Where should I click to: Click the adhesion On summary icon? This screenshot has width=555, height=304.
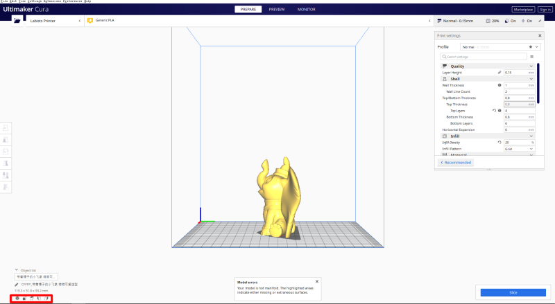click(523, 21)
